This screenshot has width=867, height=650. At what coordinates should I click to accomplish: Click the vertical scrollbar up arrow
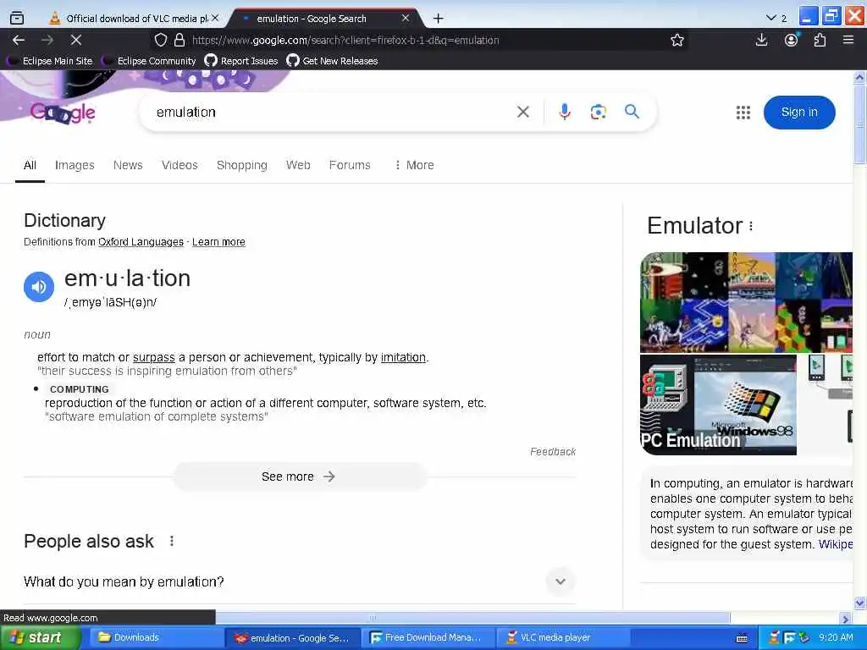pyautogui.click(x=860, y=77)
